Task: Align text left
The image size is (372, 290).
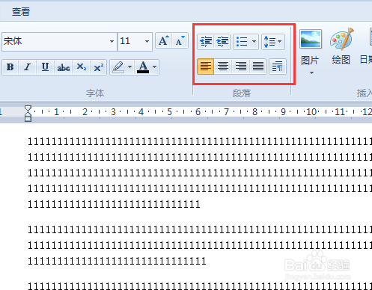Action: [206, 67]
